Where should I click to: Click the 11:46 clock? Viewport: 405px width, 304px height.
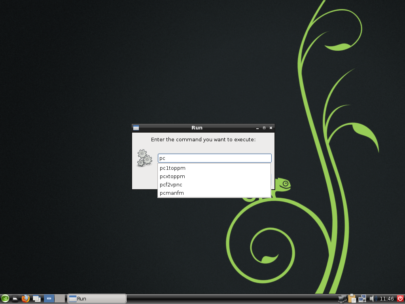click(387, 299)
